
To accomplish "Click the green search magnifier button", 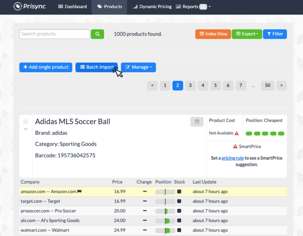I will [x=97, y=34].
